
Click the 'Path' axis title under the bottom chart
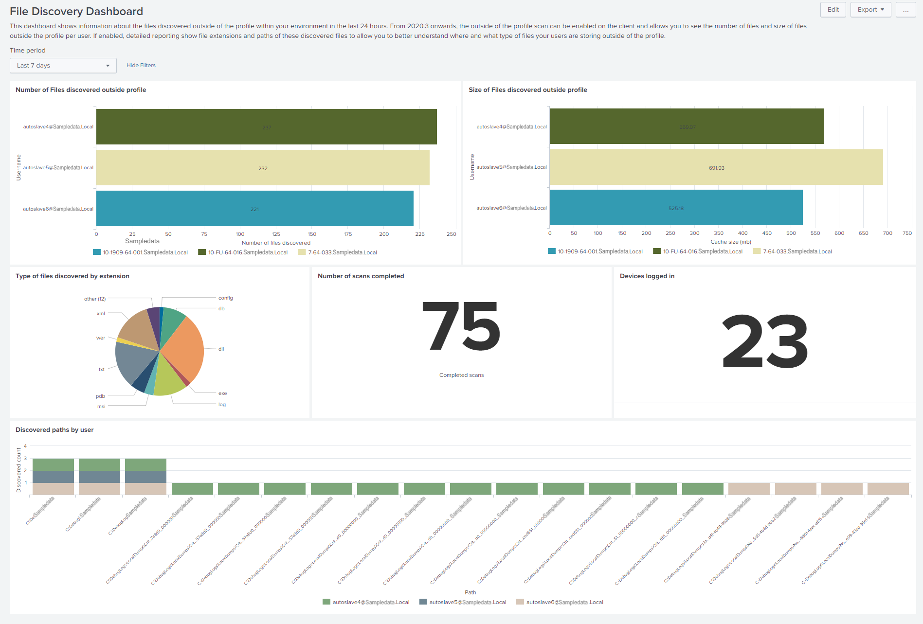pyautogui.click(x=471, y=593)
